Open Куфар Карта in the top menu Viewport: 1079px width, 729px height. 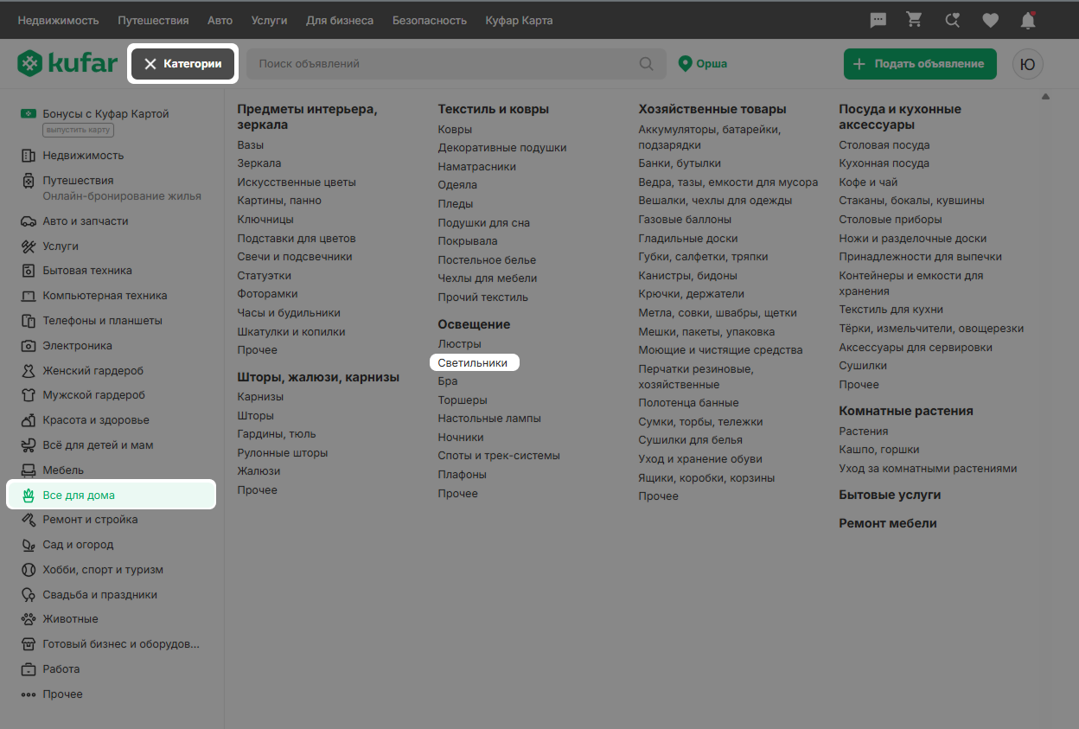pos(519,20)
